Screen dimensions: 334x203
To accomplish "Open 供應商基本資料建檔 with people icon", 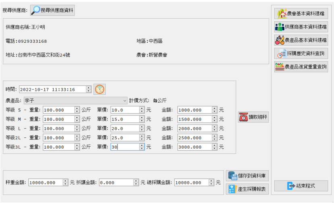I will pyautogui.click(x=301, y=27).
